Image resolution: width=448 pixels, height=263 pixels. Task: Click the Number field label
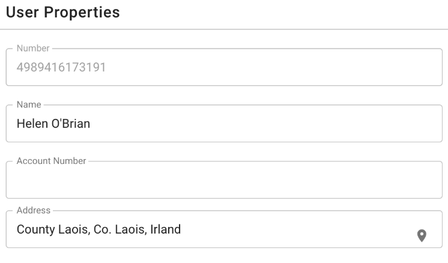pyautogui.click(x=33, y=48)
